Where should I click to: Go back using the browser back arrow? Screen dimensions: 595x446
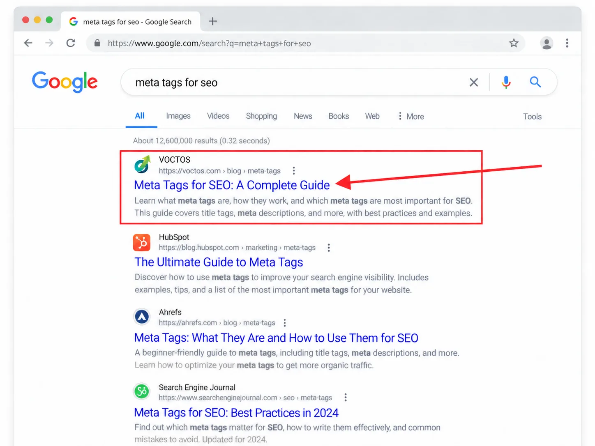[28, 43]
